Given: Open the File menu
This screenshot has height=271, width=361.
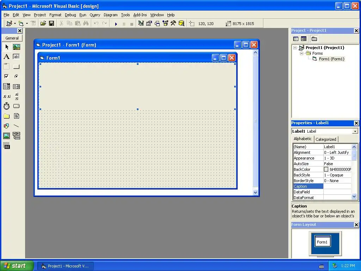Looking at the screenshot, I should tap(6, 15).
